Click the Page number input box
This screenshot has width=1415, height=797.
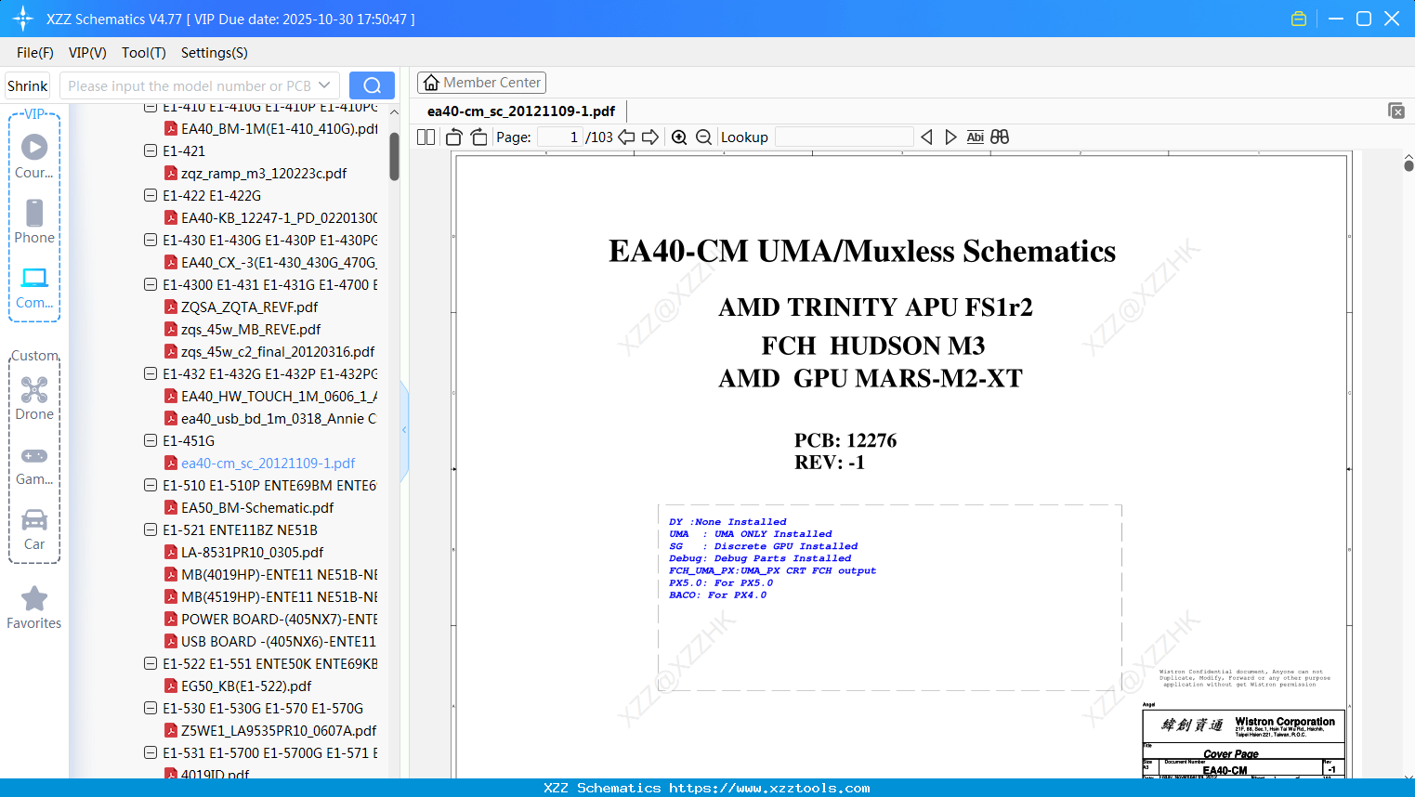pos(560,137)
